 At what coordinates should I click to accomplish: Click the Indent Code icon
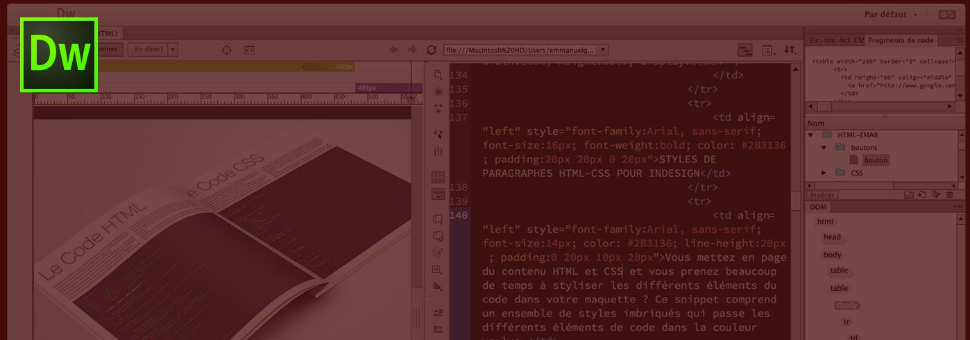coord(438,312)
